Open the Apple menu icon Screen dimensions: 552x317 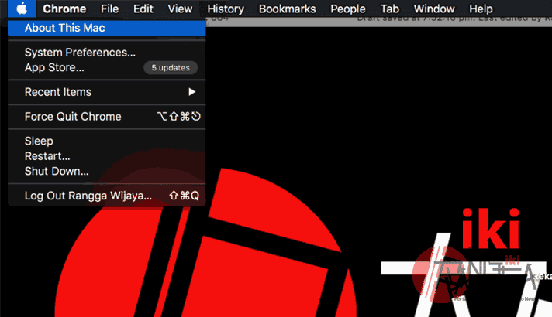pos(22,9)
